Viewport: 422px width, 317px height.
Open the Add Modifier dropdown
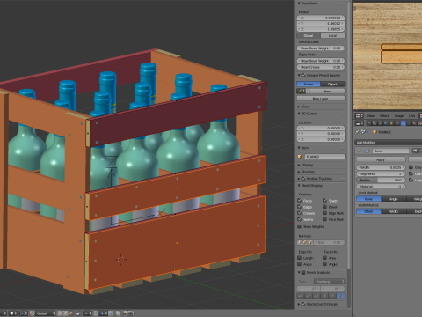389,143
